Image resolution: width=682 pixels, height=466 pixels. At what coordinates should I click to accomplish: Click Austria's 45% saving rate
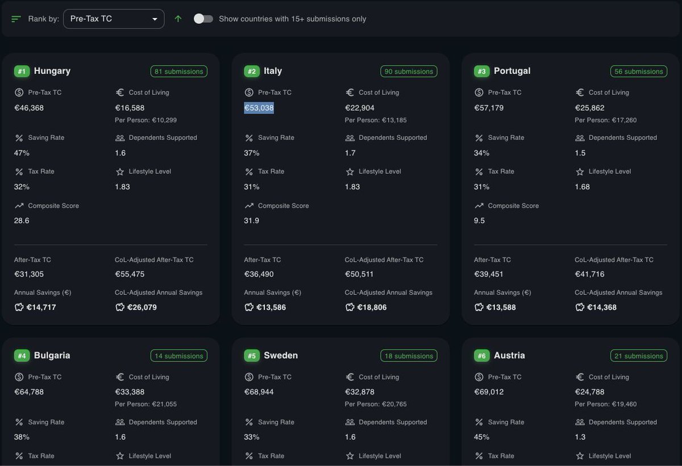pos(481,437)
